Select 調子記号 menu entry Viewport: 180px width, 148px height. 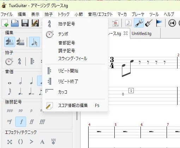click(x=75, y=51)
